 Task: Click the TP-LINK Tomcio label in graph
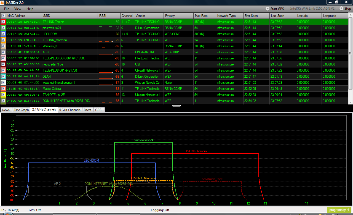point(195,151)
